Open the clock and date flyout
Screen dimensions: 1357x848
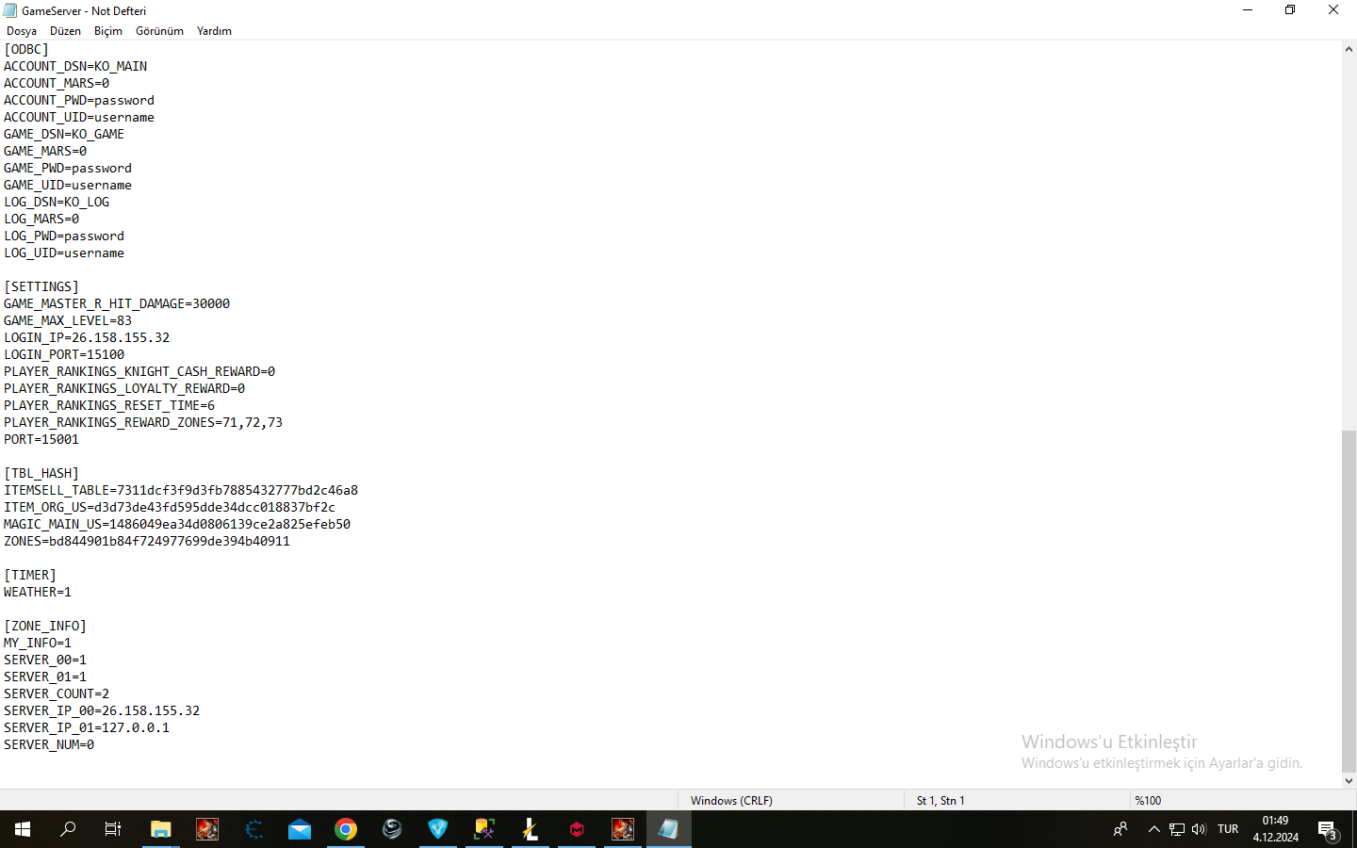click(x=1275, y=829)
